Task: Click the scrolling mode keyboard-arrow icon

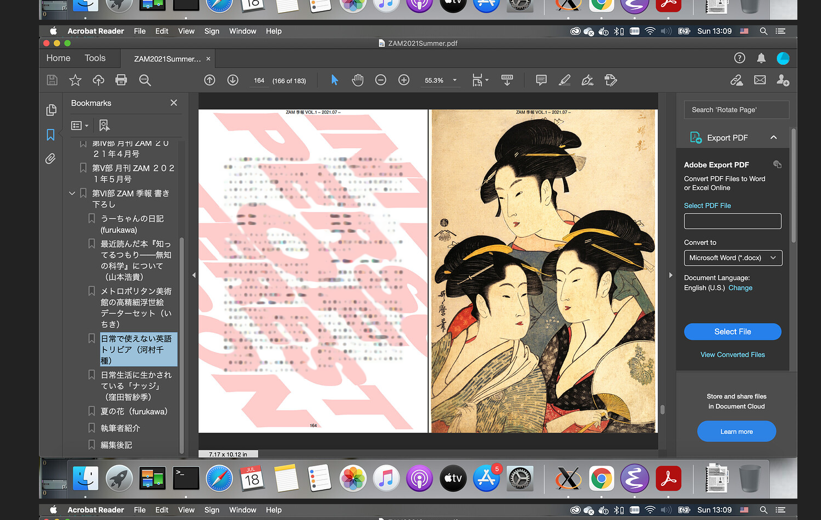Action: [x=507, y=80]
